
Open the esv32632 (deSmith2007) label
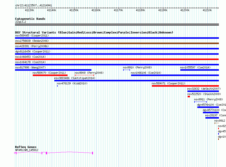204,89
